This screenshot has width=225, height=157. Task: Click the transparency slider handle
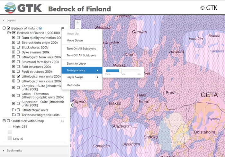coord(120,71)
